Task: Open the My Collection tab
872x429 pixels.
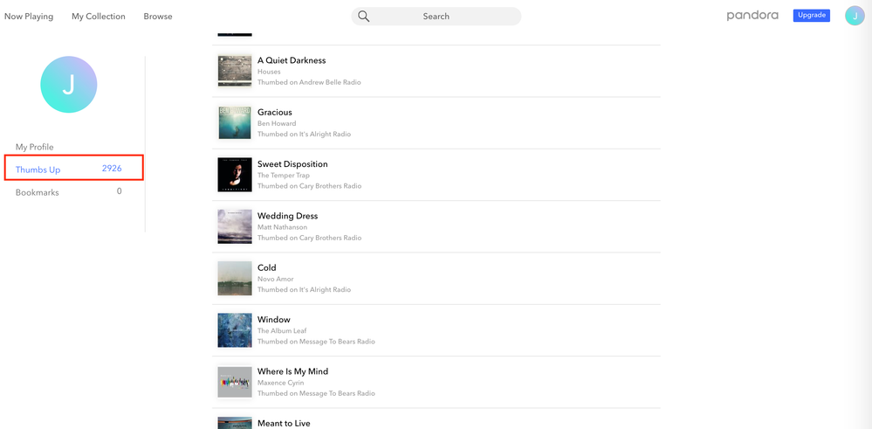Action: pyautogui.click(x=99, y=17)
